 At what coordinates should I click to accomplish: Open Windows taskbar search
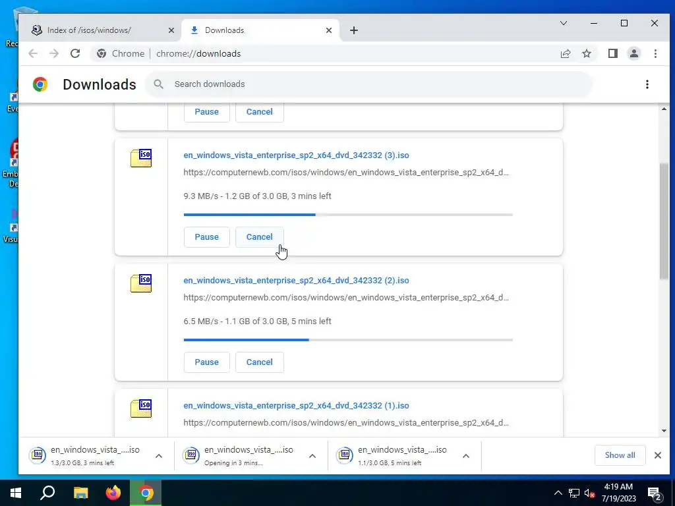[47, 493]
